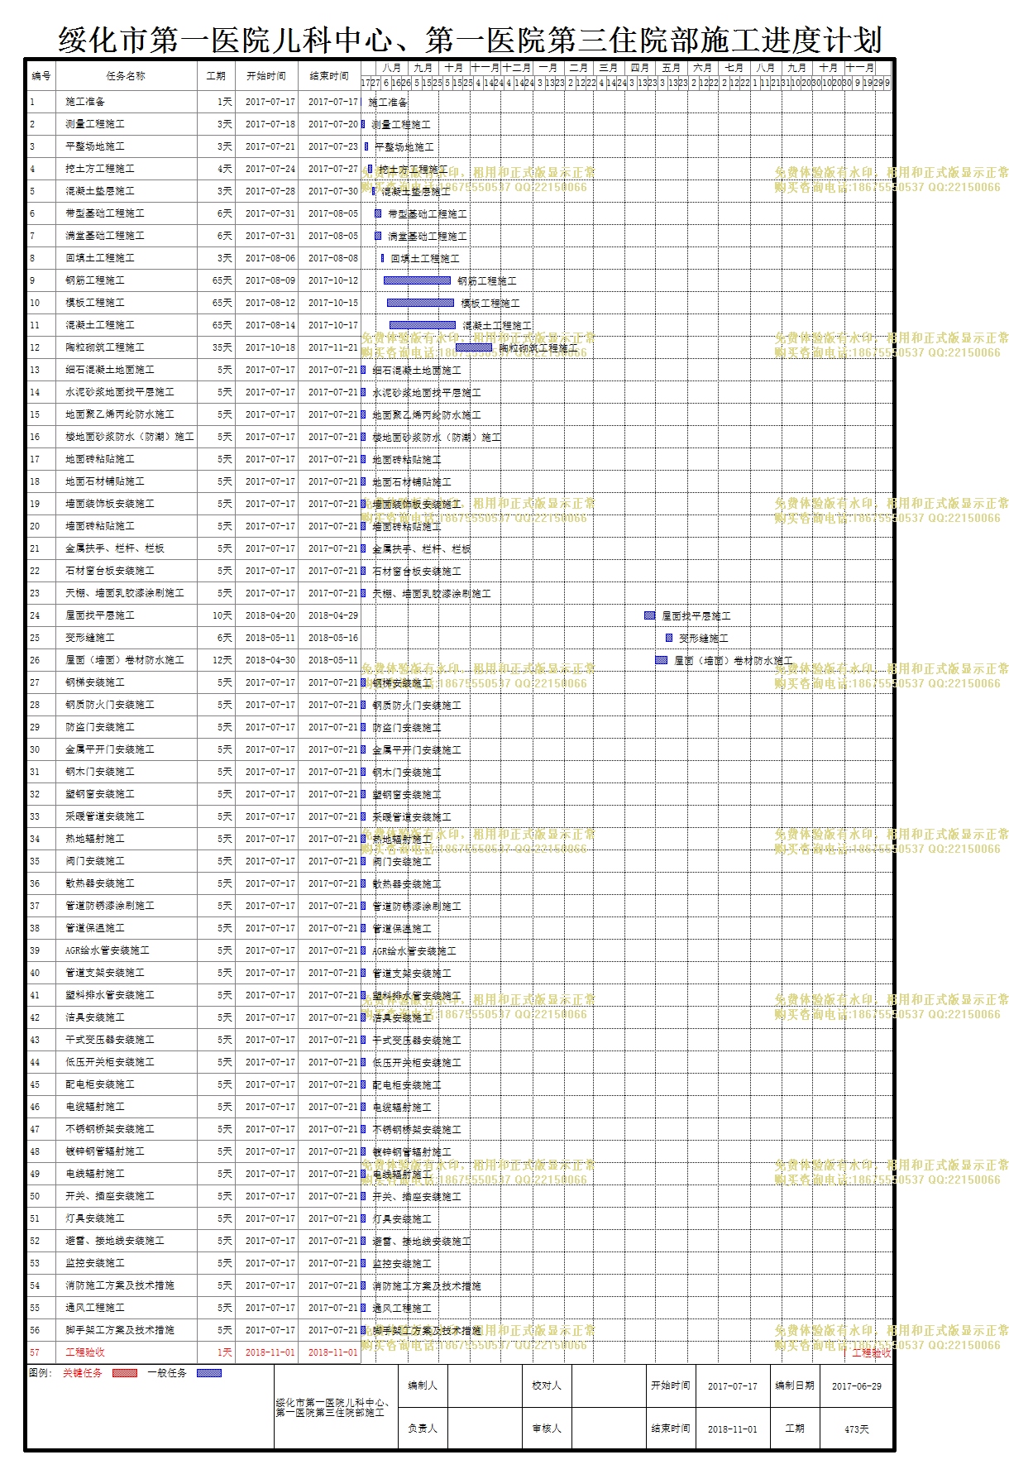Select the 十二月 month header in the timeline
The width and height of the screenshot is (1009, 1474).
[517, 68]
